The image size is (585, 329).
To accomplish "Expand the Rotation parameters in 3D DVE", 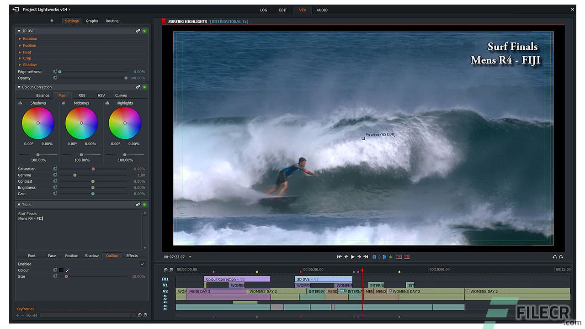I will pyautogui.click(x=20, y=38).
